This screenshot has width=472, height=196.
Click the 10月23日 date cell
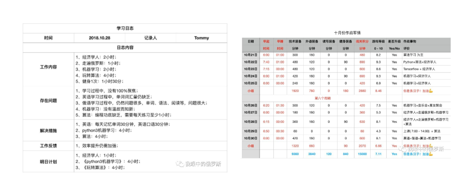pos(251,69)
